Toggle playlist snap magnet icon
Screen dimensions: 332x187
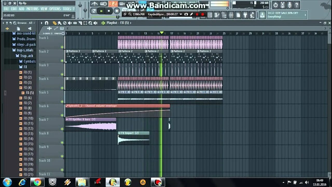[47, 23]
